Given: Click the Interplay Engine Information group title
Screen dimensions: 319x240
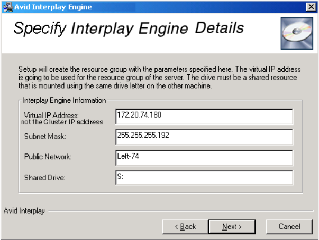Looking at the screenshot, I should [x=64, y=100].
